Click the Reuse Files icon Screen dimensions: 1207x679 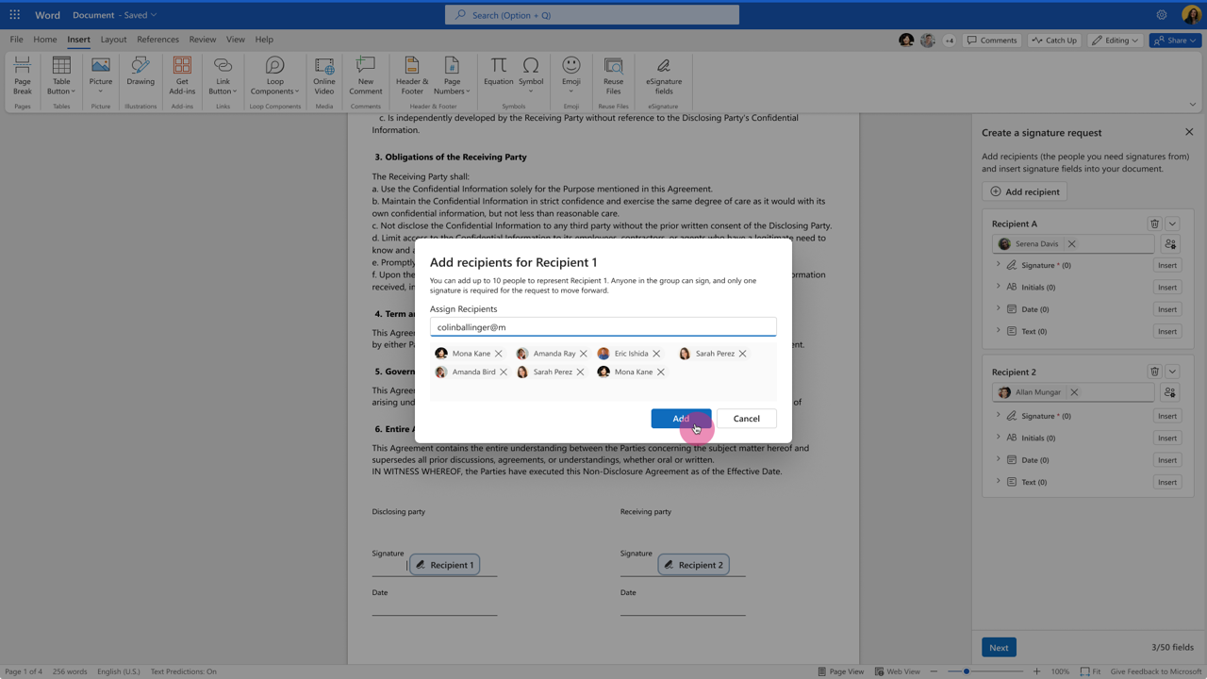tap(613, 75)
